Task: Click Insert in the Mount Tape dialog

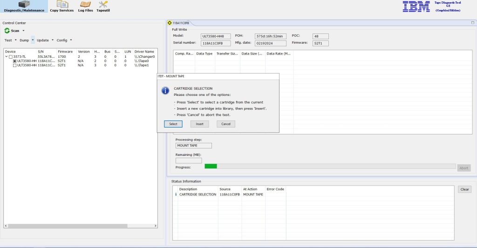Action: click(x=199, y=124)
